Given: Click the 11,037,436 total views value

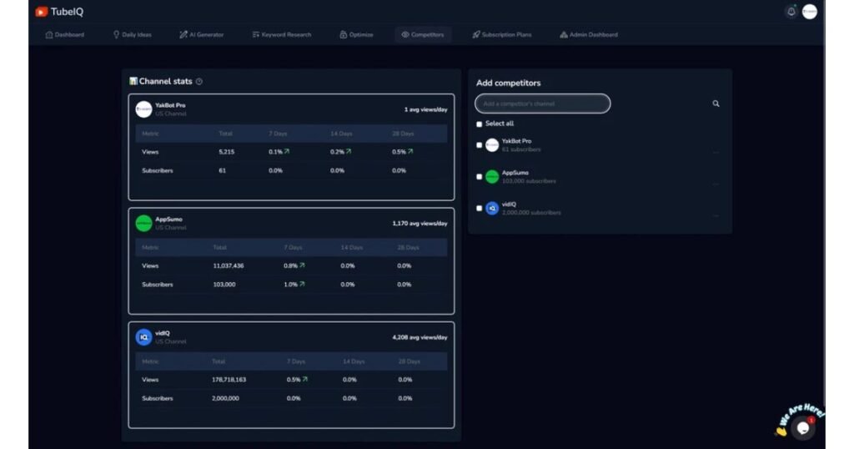Looking at the screenshot, I should pyautogui.click(x=229, y=266).
